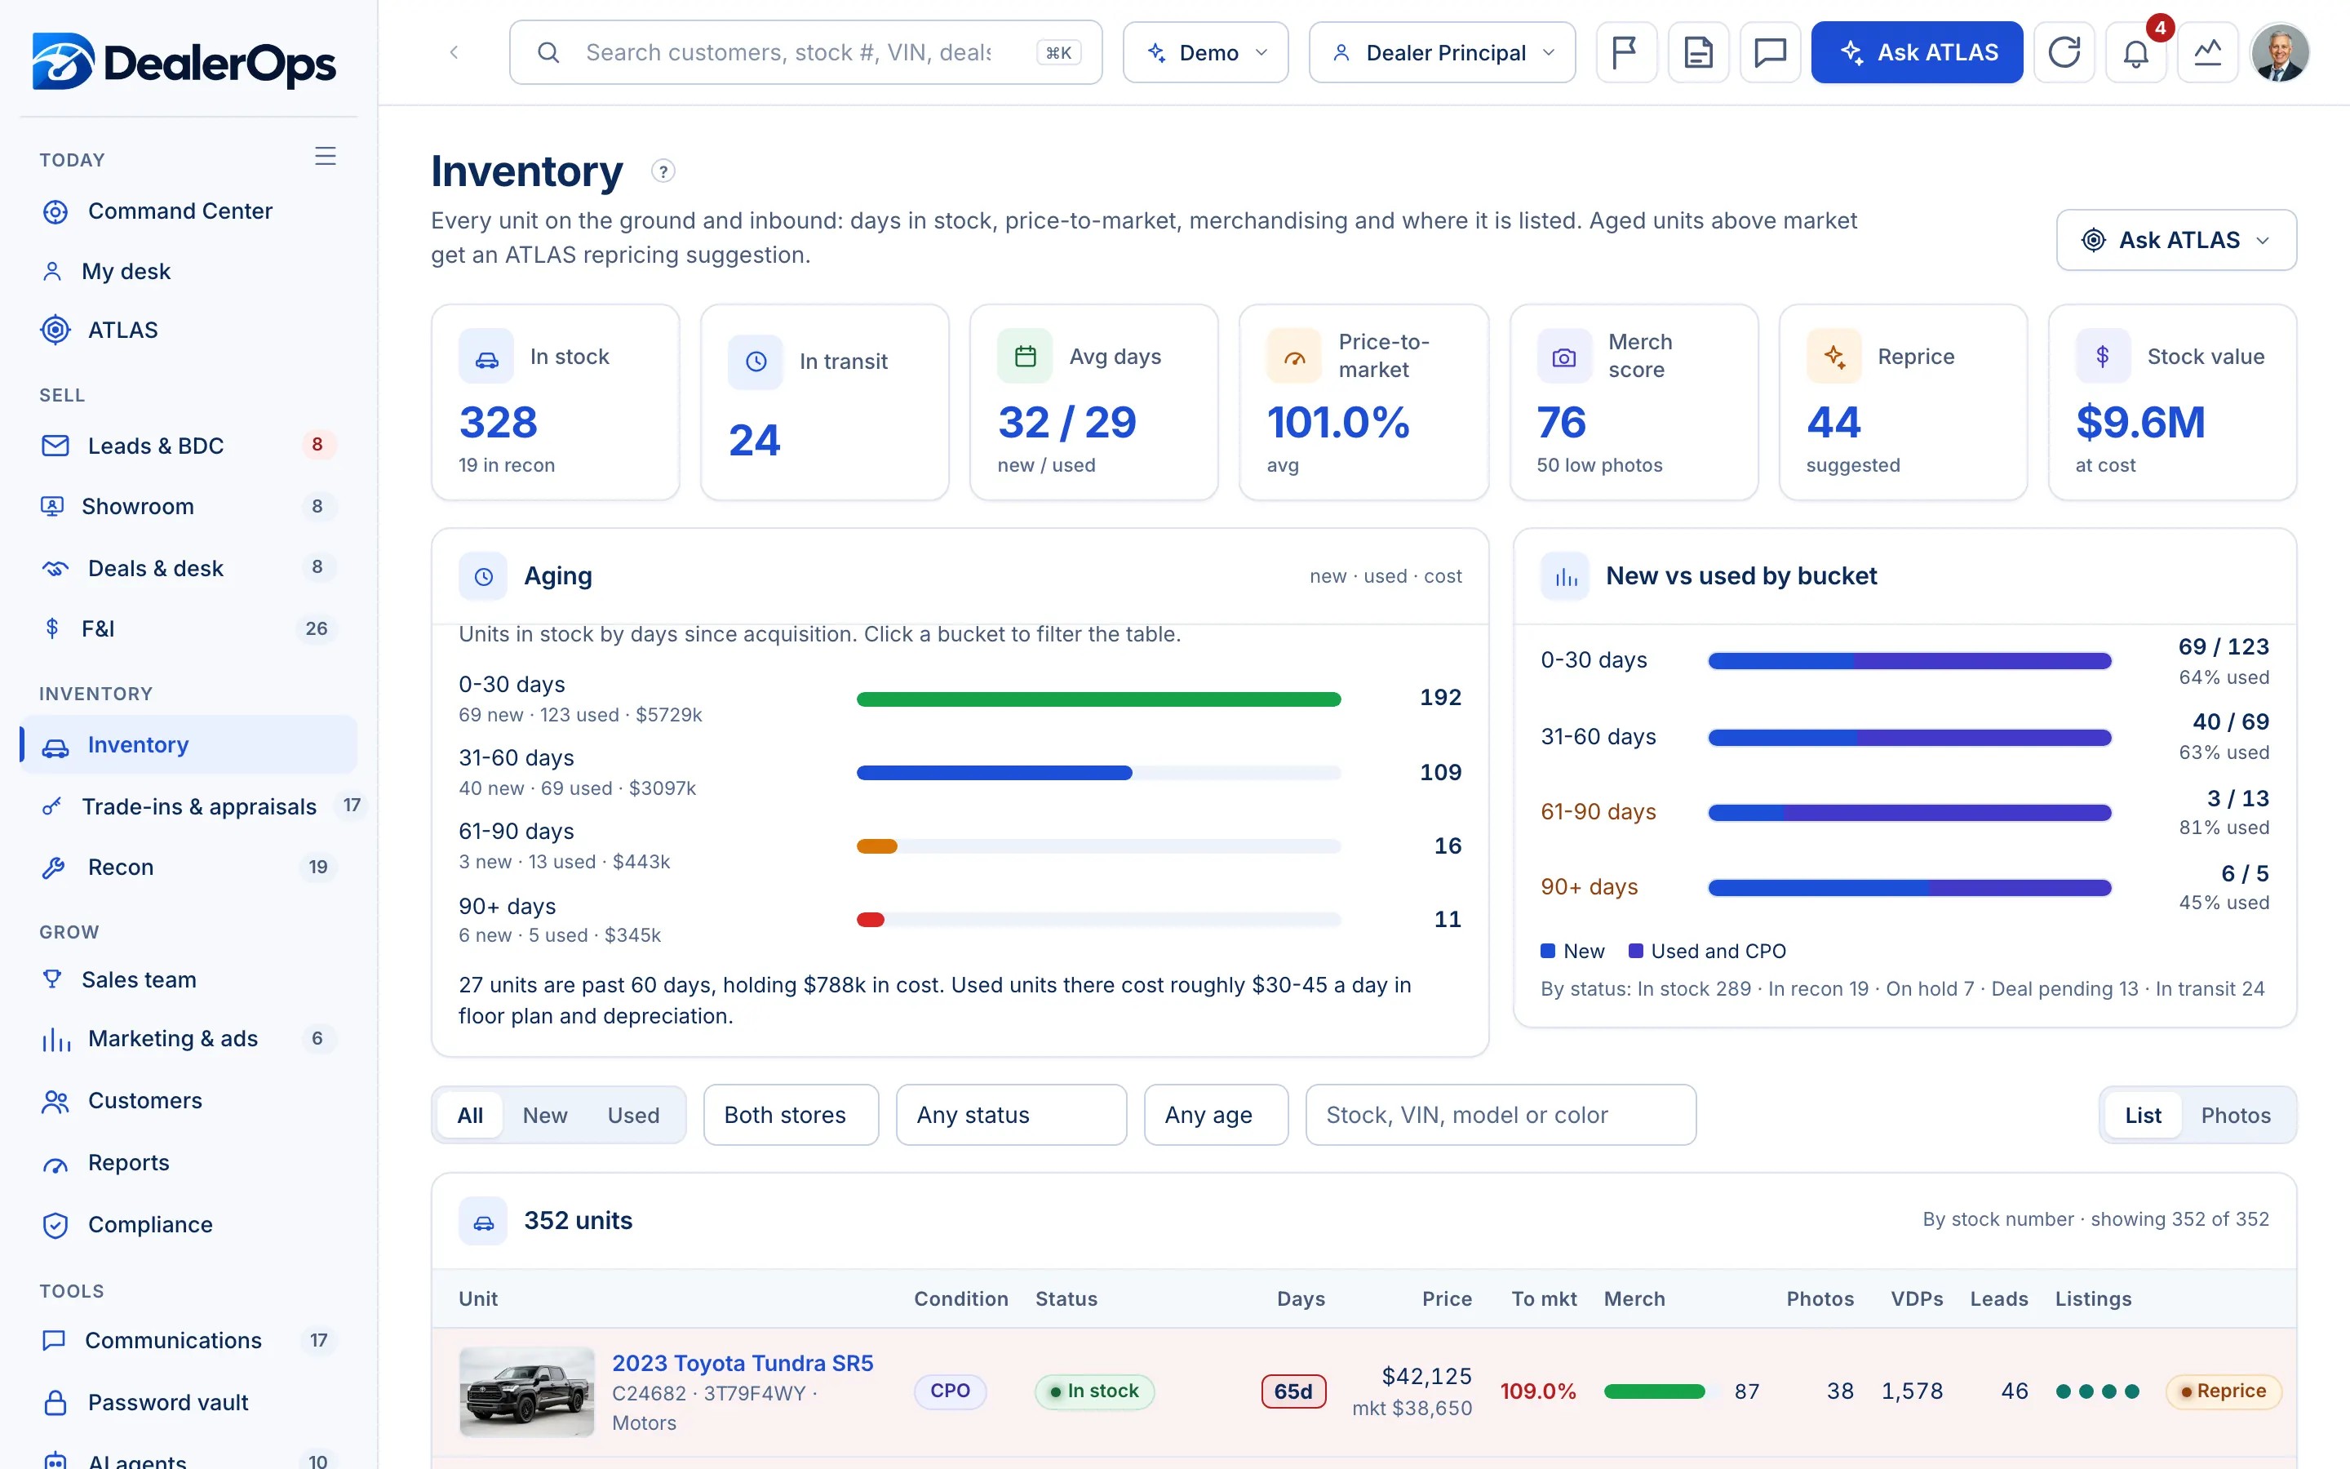
Task: Go to Leads & BDC
Action: [188, 446]
